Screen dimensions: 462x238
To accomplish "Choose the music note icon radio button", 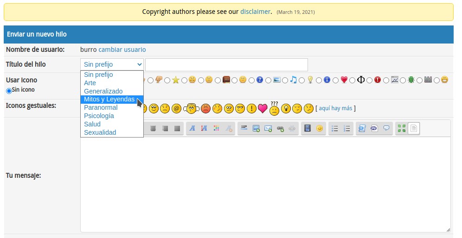I will (x=285, y=80).
